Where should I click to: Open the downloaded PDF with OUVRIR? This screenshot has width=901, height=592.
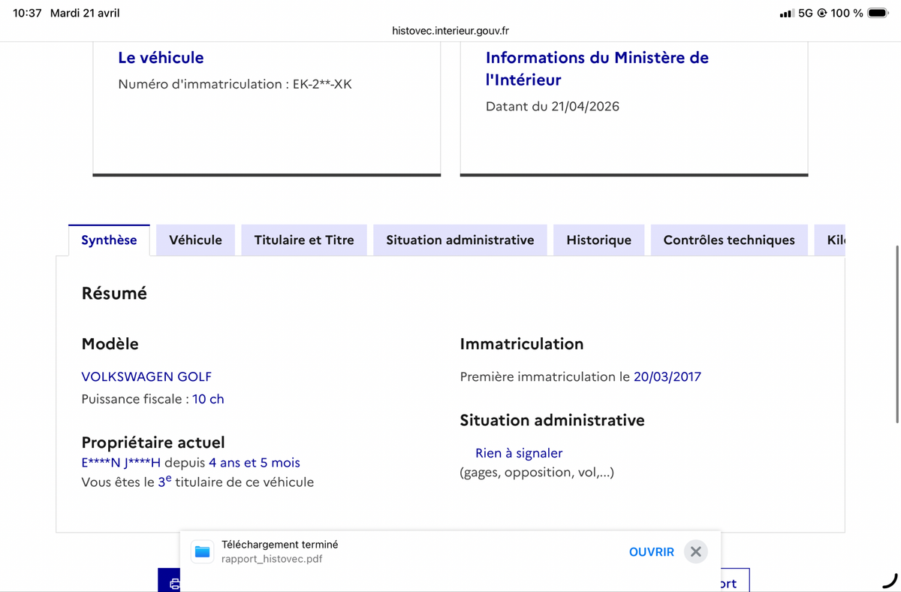[x=651, y=551]
